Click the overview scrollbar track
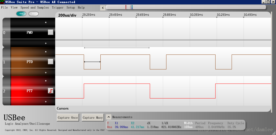The image size is (276, 135). click(186, 7)
